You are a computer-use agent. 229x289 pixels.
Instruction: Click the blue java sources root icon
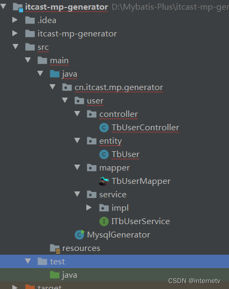55,74
